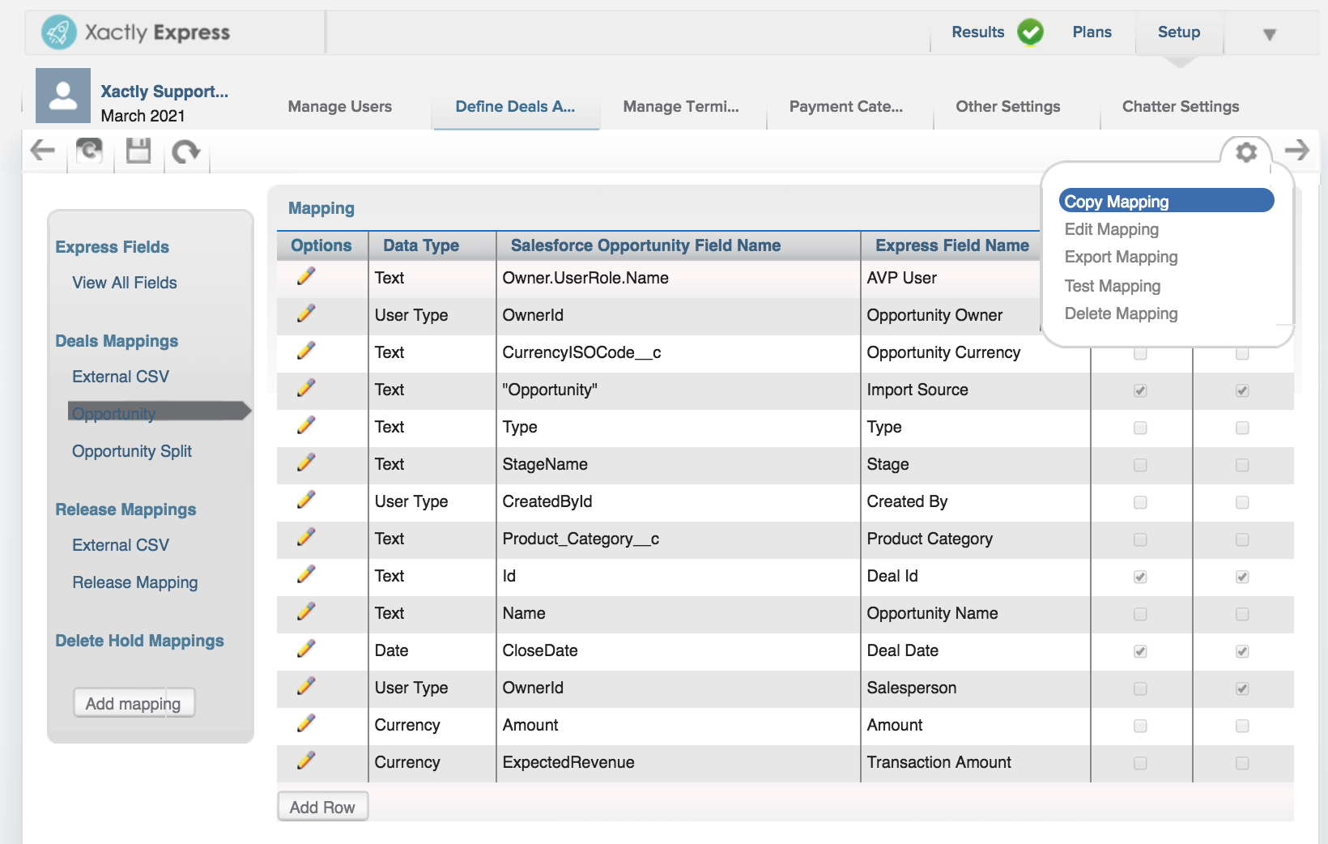1328x844 pixels.
Task: Click the pencil for Opportunity Owner row
Action: point(306,314)
